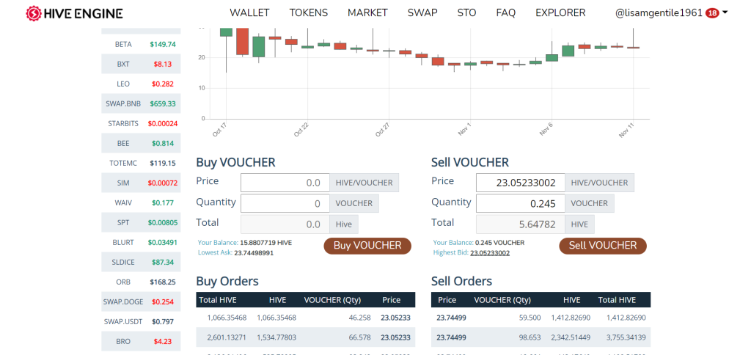Open the FAQ page

(506, 13)
